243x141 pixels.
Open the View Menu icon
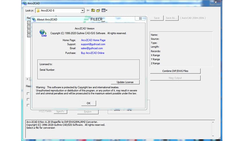click(104, 10)
